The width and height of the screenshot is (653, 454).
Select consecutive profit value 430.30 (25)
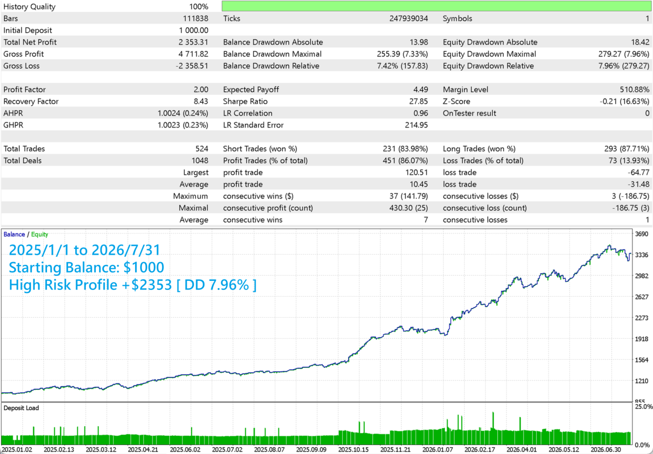[409, 208]
